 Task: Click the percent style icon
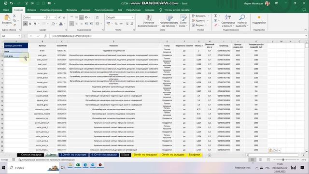[116, 24]
